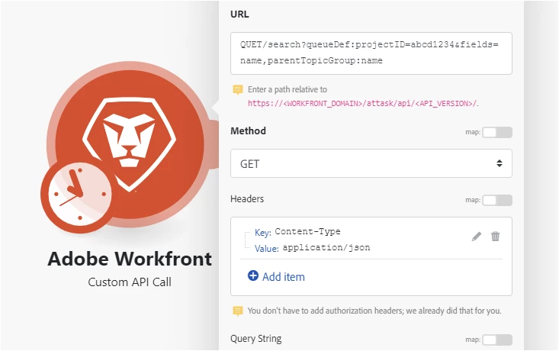The image size is (559, 351).
Task: Open the Method dropdown showing GET
Action: point(371,163)
